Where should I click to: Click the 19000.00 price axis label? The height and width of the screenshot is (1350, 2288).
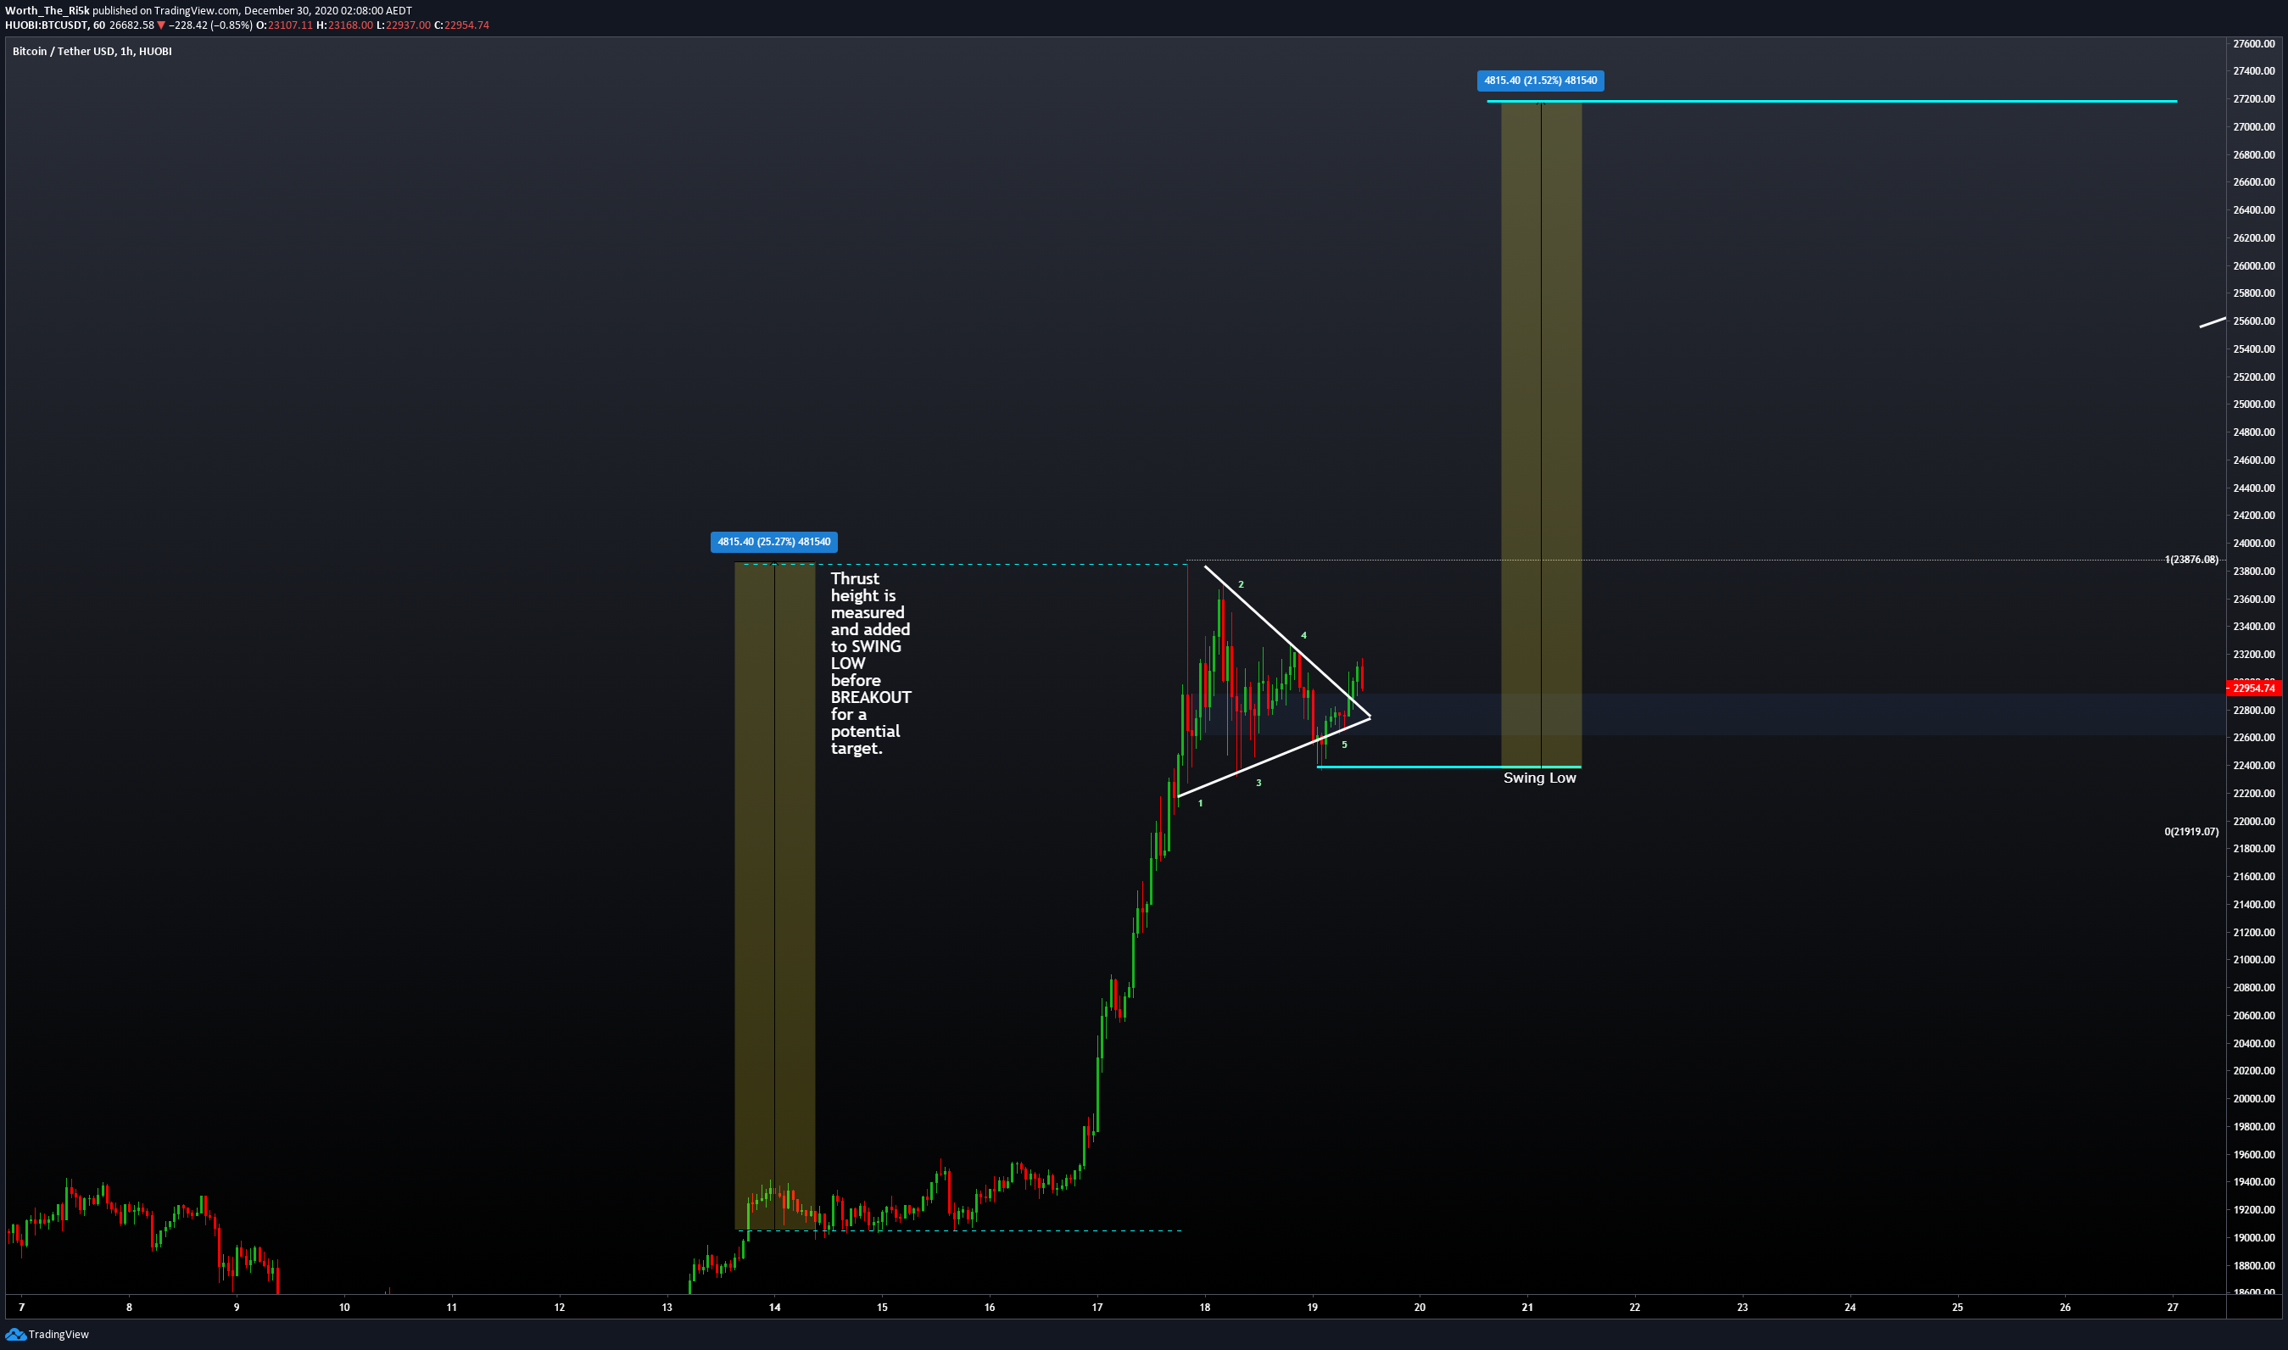click(2253, 1238)
